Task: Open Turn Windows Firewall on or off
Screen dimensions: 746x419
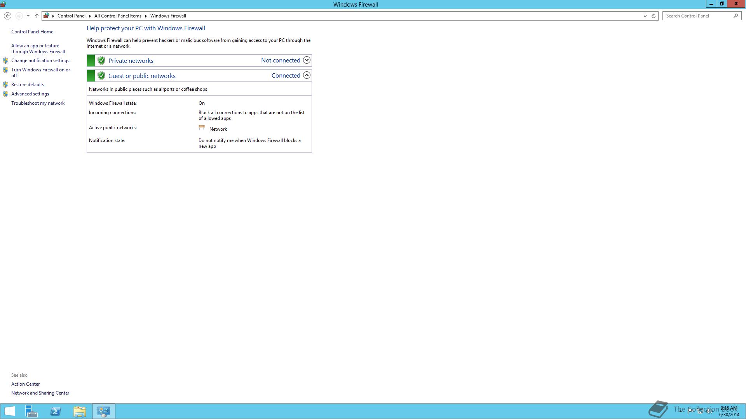Action: click(x=41, y=73)
